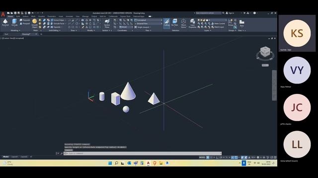Toggle the Culling selection button

tap(166, 23)
